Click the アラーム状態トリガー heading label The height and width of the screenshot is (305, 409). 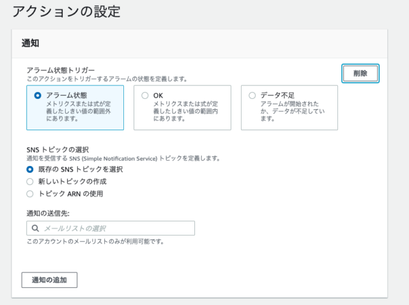pos(61,70)
